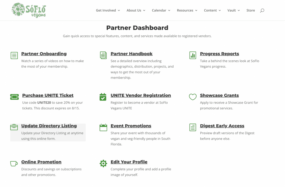The width and height of the screenshot is (285, 187).
Task: Open the Vault nav item
Action: pyautogui.click(x=232, y=10)
